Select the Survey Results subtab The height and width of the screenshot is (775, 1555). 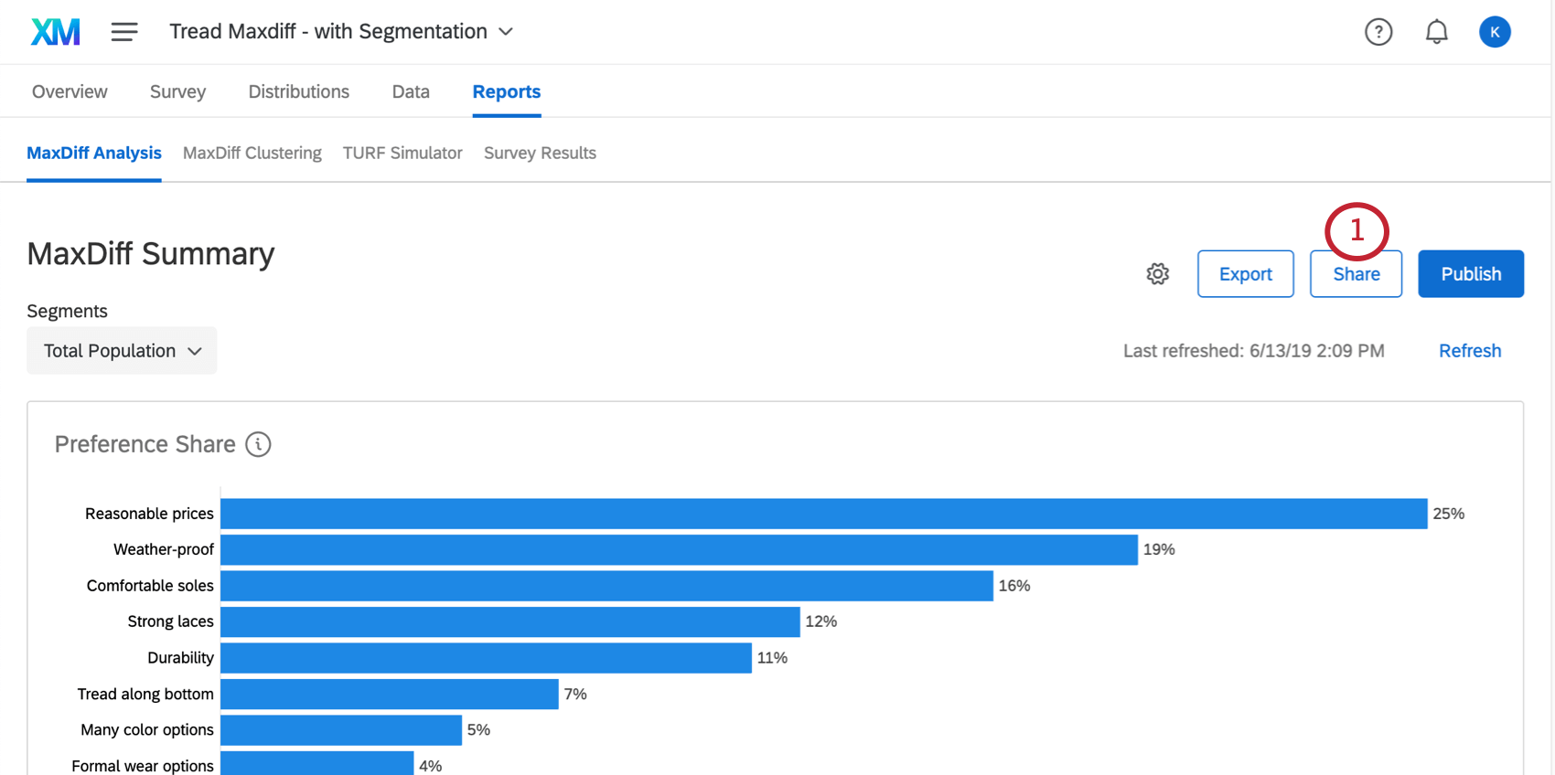540,153
